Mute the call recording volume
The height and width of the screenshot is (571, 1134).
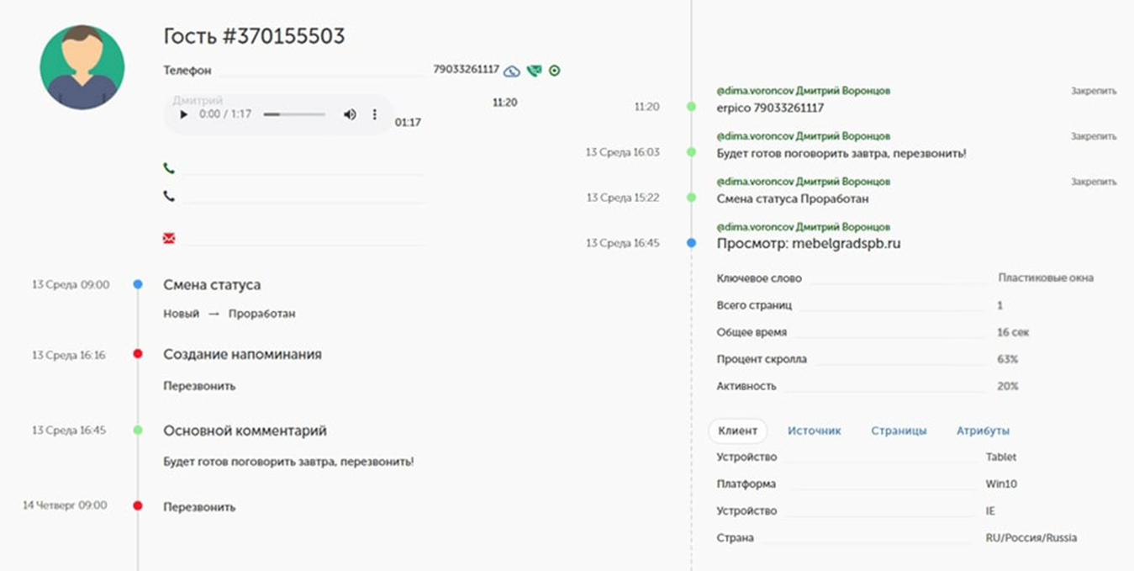(350, 114)
